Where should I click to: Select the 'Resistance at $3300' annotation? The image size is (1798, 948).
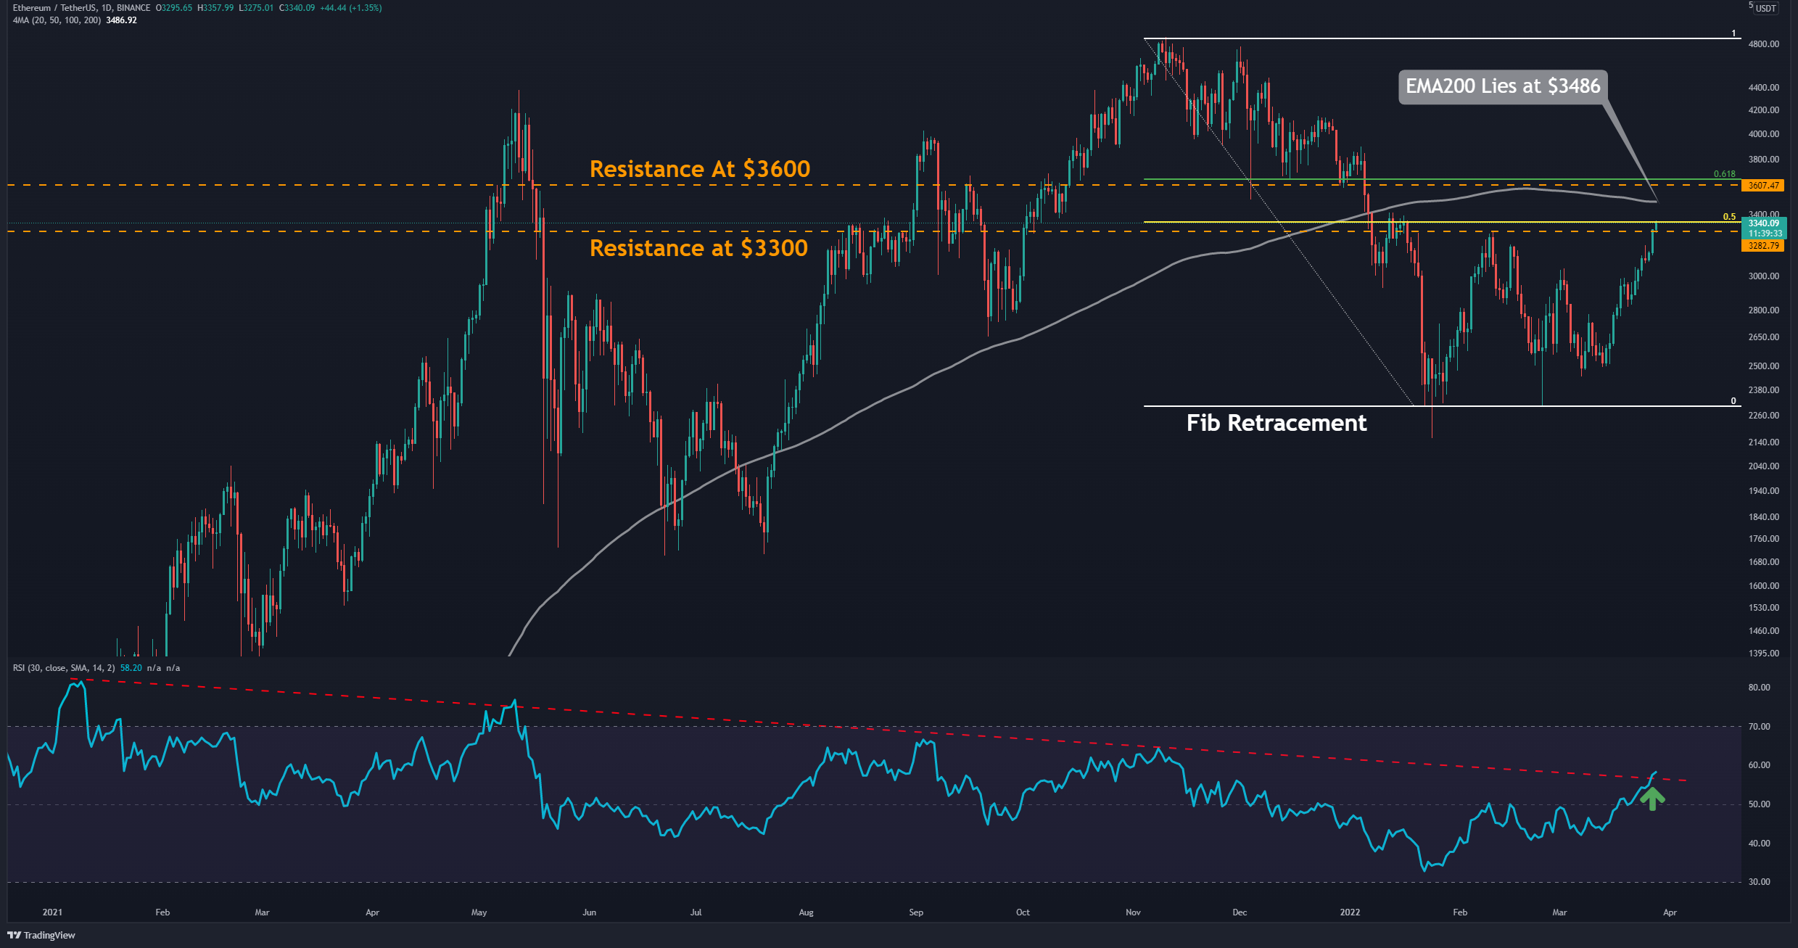coord(698,248)
